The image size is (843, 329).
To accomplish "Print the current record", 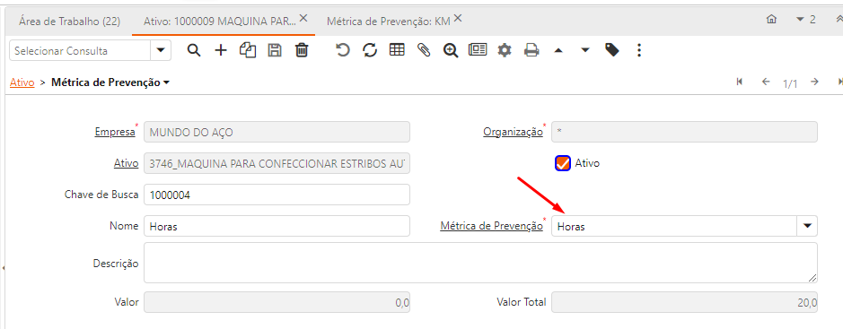I will [x=531, y=50].
